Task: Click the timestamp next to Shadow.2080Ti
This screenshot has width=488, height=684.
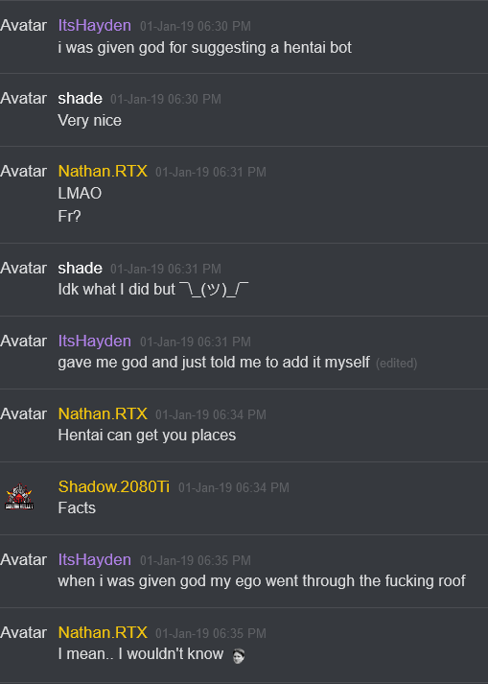Action: 234,487
